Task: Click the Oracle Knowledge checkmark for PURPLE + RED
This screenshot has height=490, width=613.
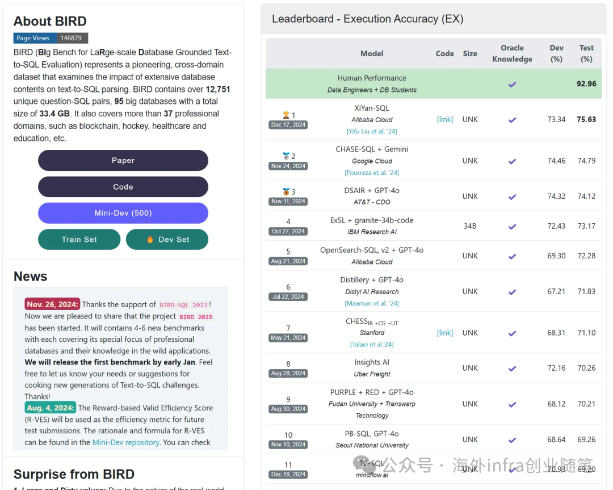Action: click(512, 405)
